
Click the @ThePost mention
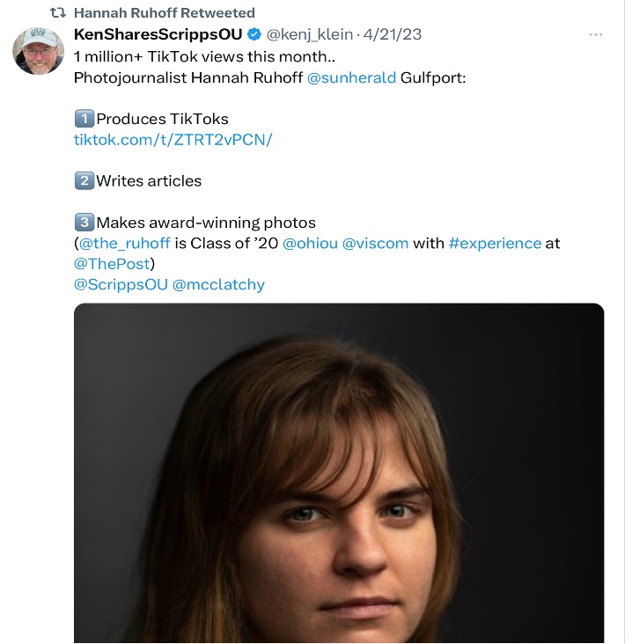(113, 263)
